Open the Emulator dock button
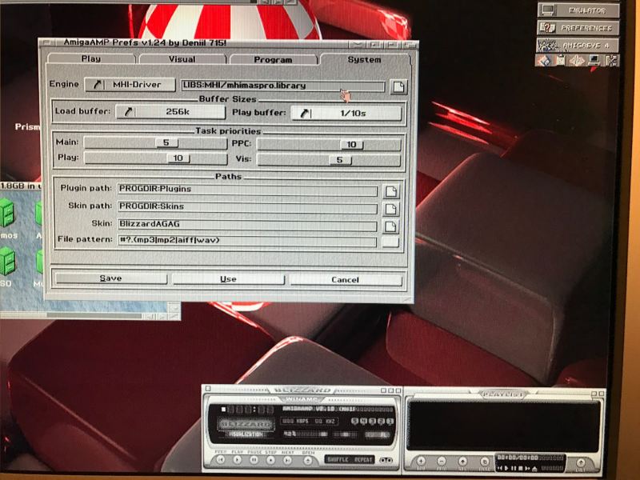The width and height of the screenshot is (640, 480). (578, 10)
